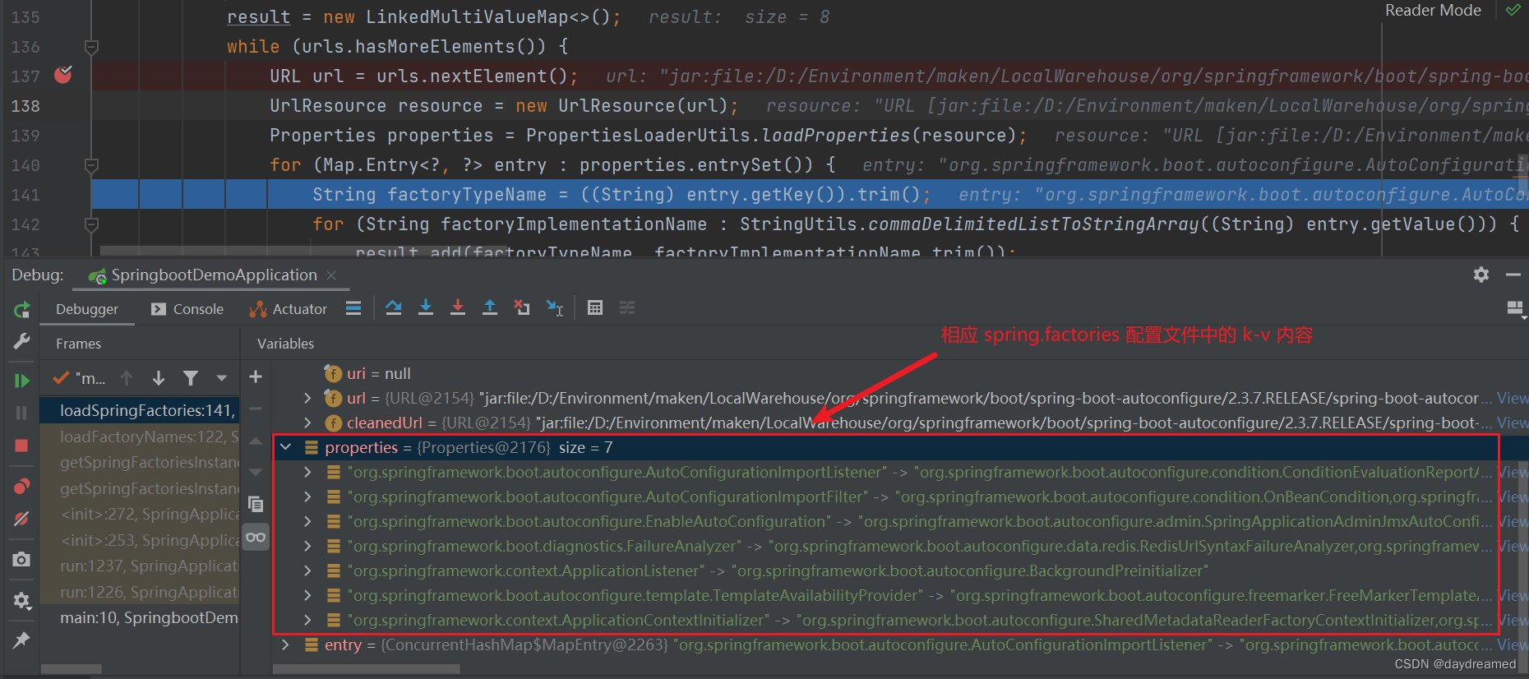Open Evaluate Expression calculator icon
The height and width of the screenshot is (679, 1529).
point(595,308)
